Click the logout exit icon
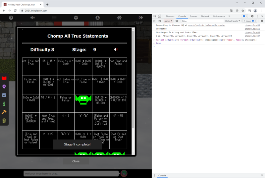This screenshot has height=178, width=265. click(141, 18)
